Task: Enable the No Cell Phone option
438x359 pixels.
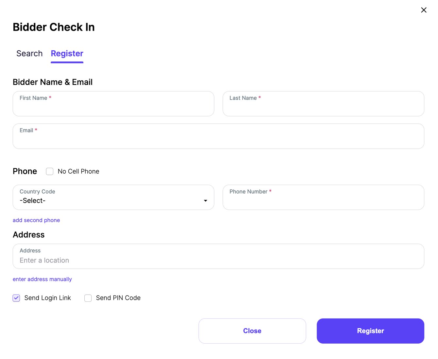Action: [49, 171]
